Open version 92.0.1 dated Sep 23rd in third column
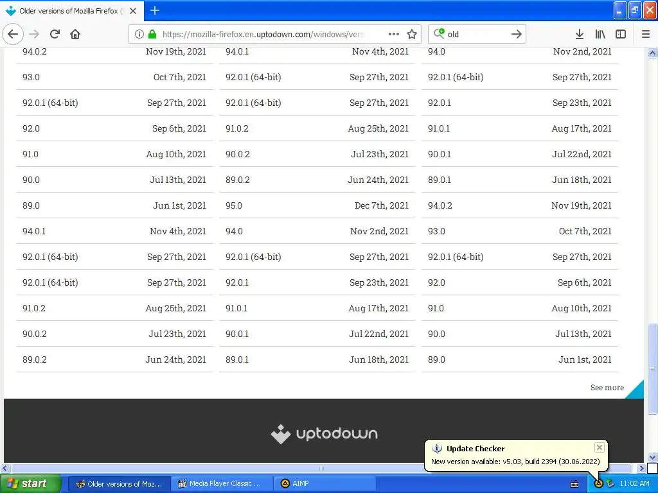Image resolution: width=658 pixels, height=493 pixels. (519, 103)
